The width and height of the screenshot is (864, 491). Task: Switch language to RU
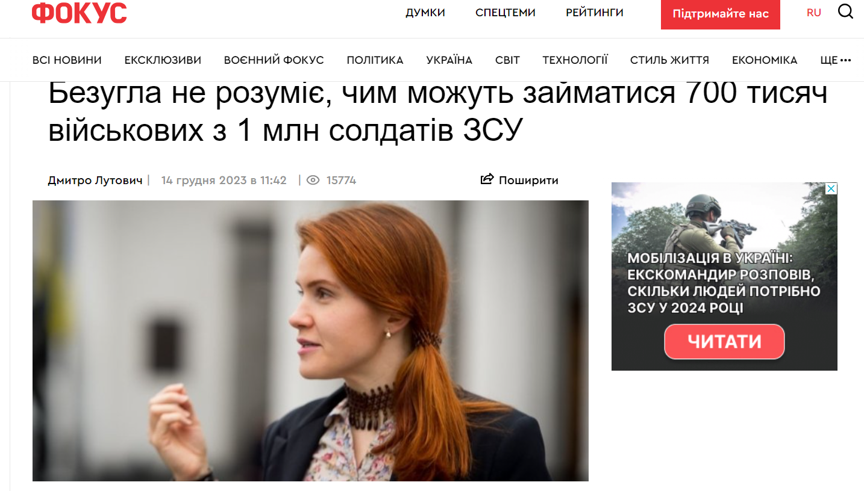(814, 13)
